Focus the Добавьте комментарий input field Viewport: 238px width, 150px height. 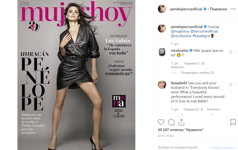[183, 147]
